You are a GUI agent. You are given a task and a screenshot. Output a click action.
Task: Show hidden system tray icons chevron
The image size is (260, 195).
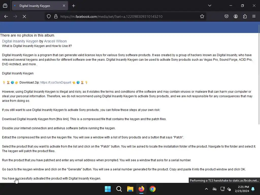point(206,189)
